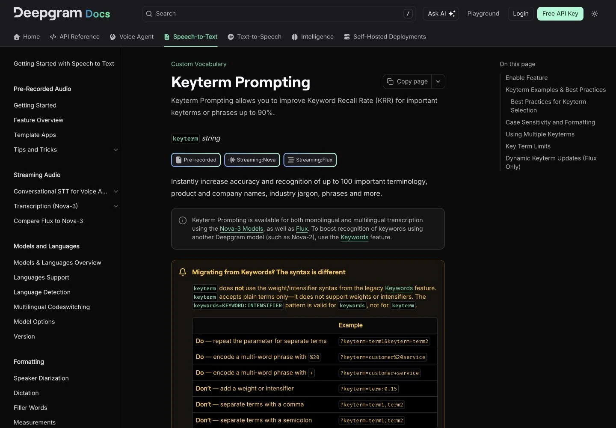Click the Voice Agent tab icon
This screenshot has height=428, width=616.
(x=113, y=37)
